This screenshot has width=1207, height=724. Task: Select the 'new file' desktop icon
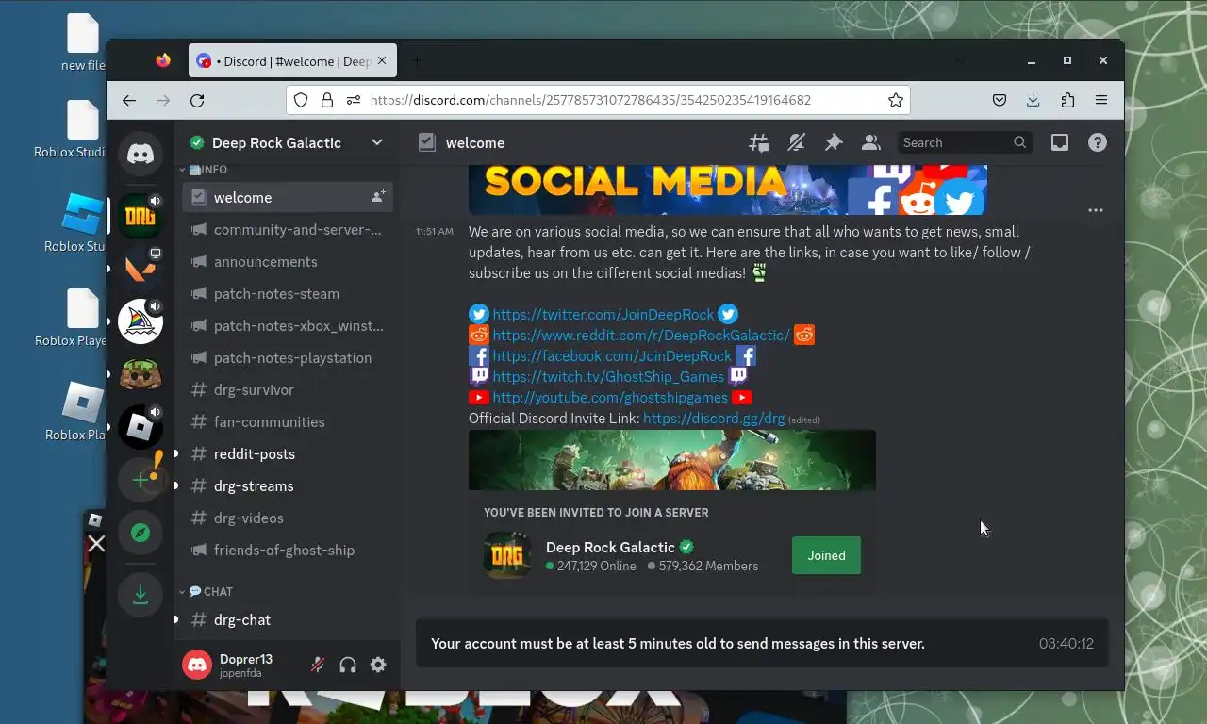[x=83, y=43]
